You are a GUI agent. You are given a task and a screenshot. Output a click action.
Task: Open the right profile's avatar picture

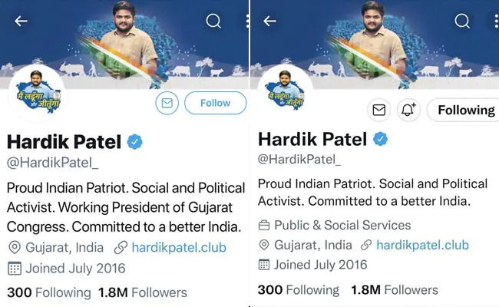pos(287,94)
